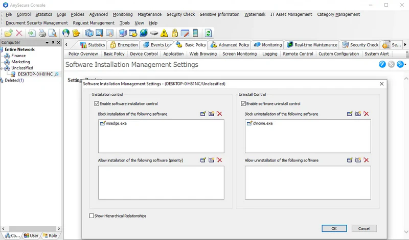Click the mobile phone toolbar icon

(x=195, y=33)
